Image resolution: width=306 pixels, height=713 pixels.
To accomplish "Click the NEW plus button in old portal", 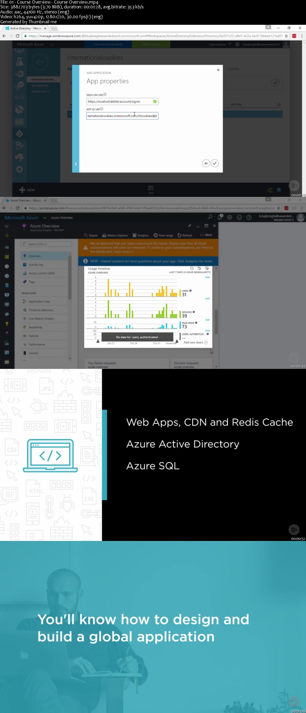I will coord(27,190).
